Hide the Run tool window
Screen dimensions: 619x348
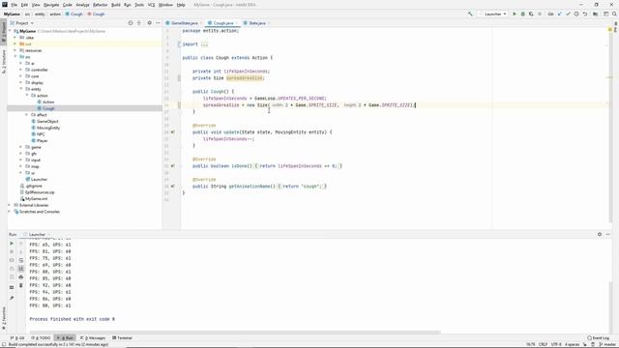click(x=608, y=234)
